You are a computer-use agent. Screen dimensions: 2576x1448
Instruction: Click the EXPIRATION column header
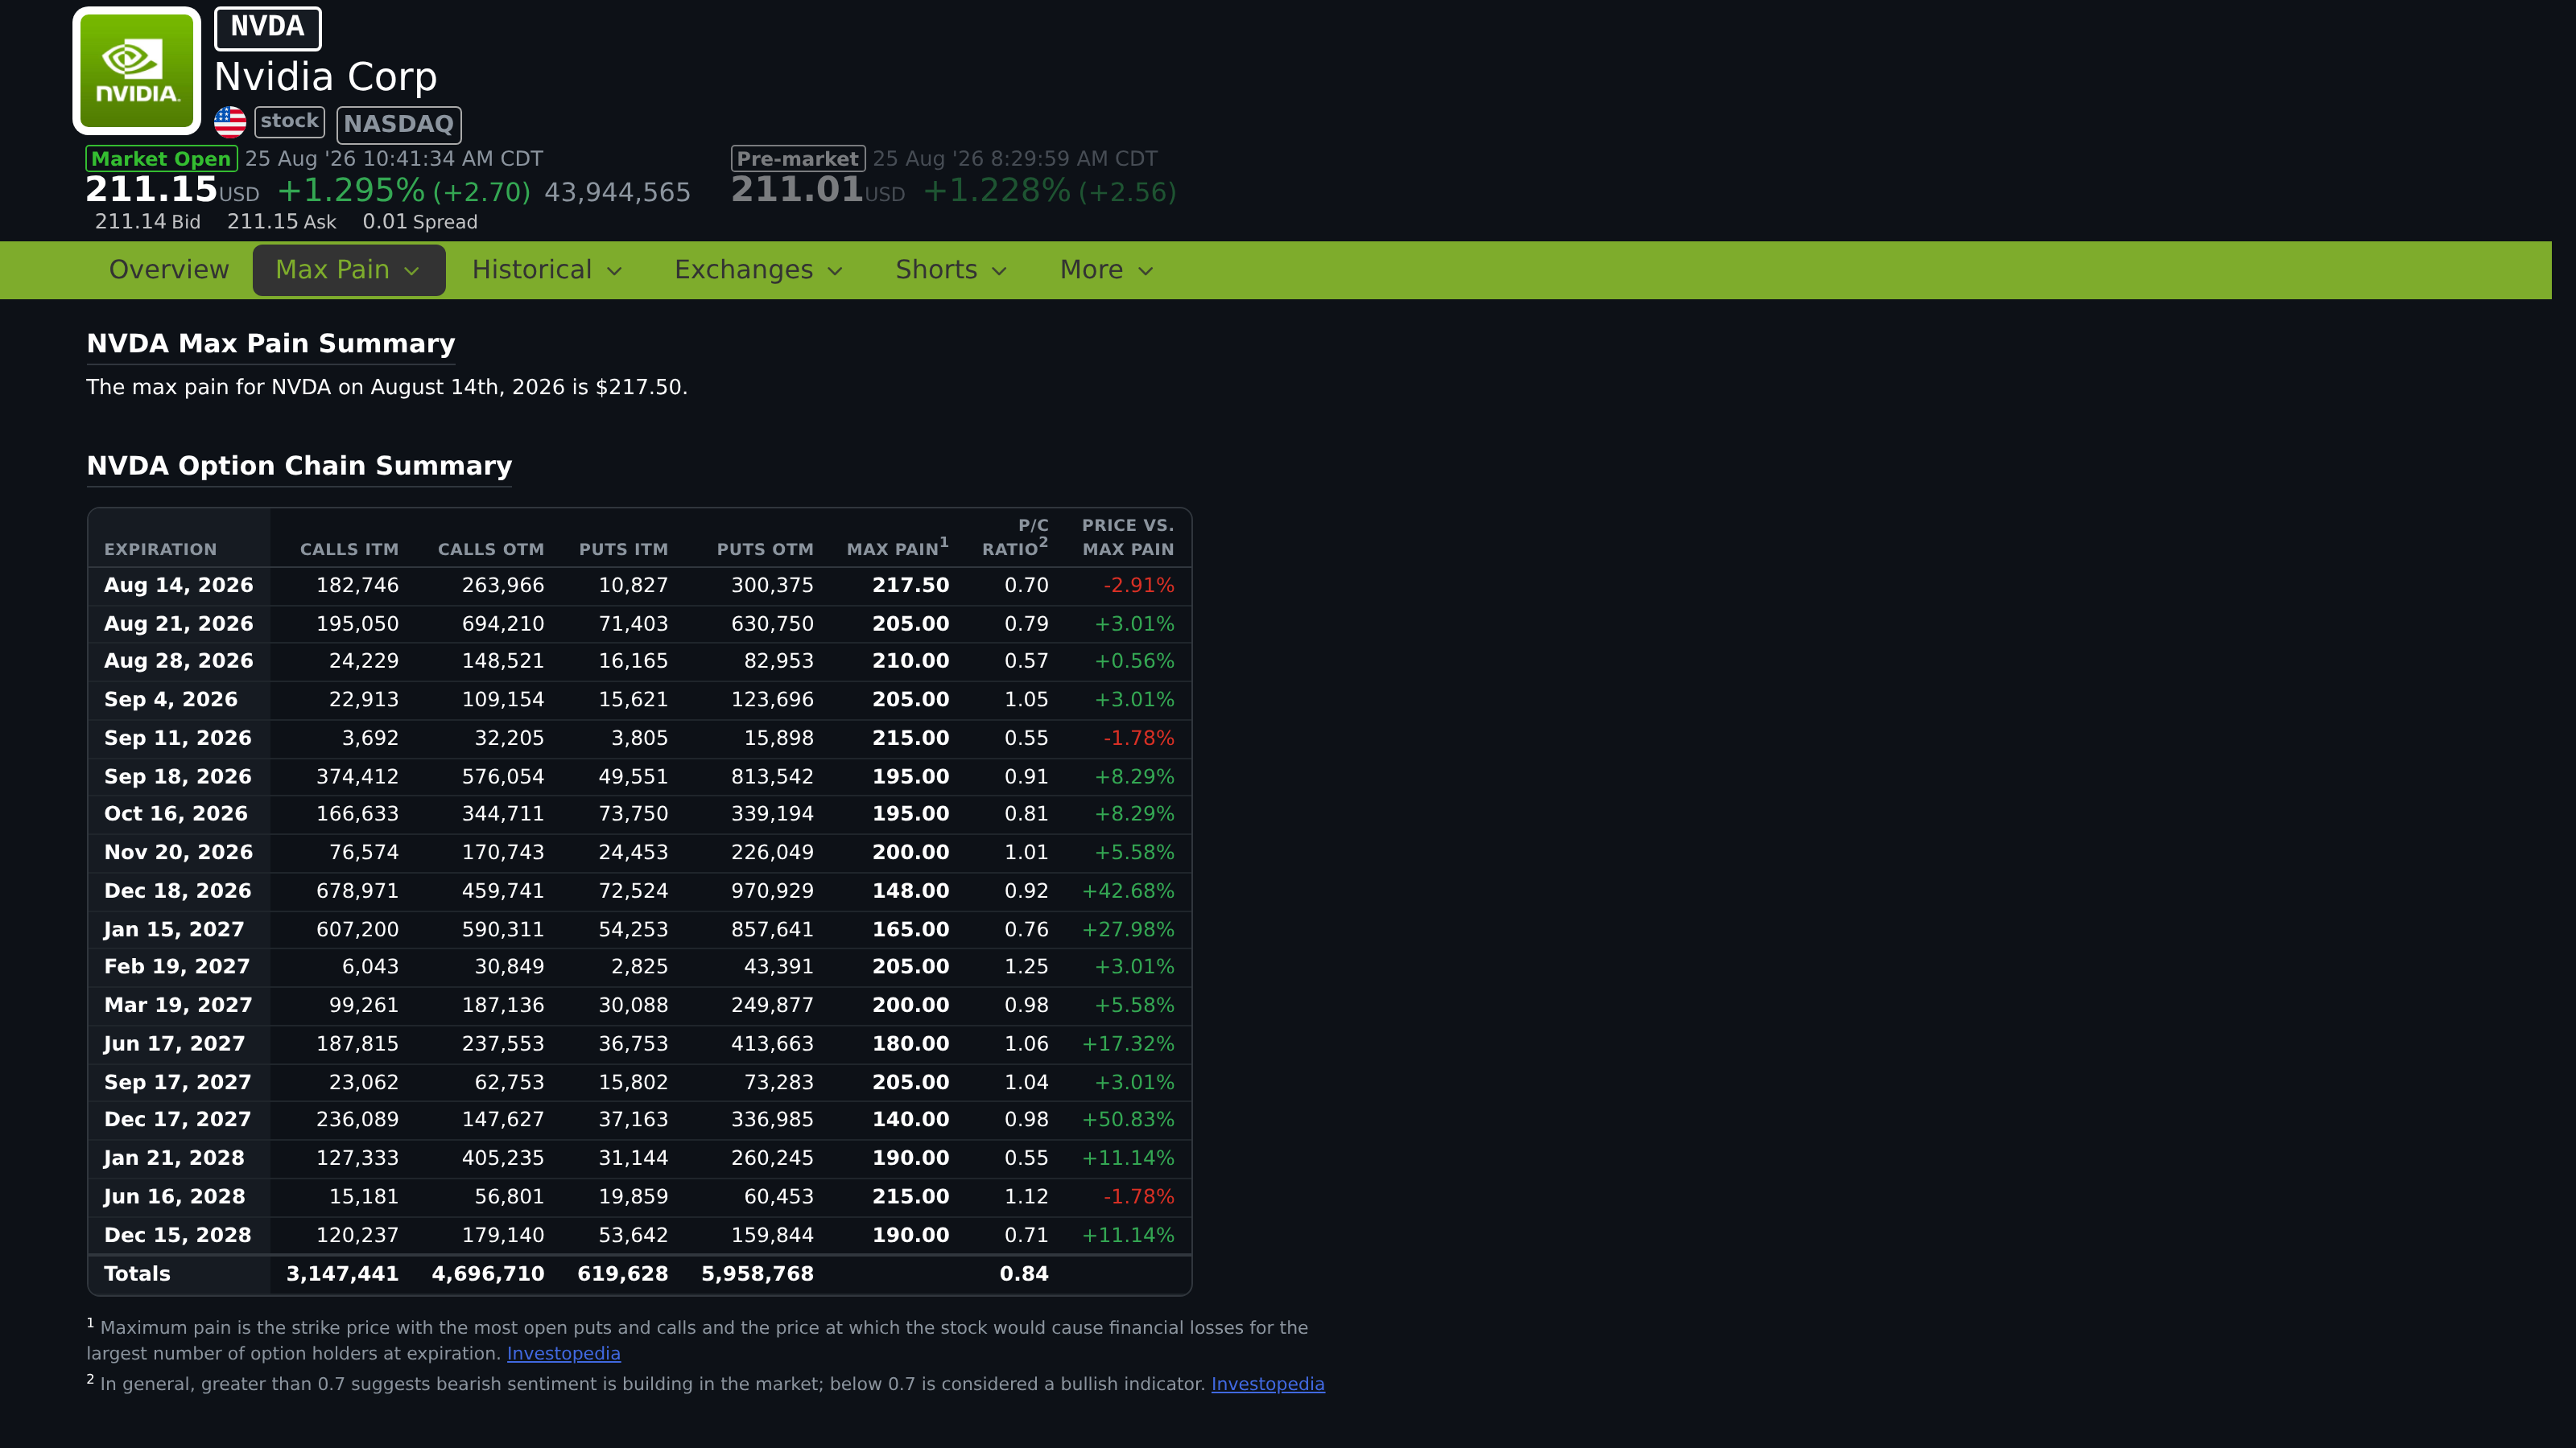tap(160, 549)
